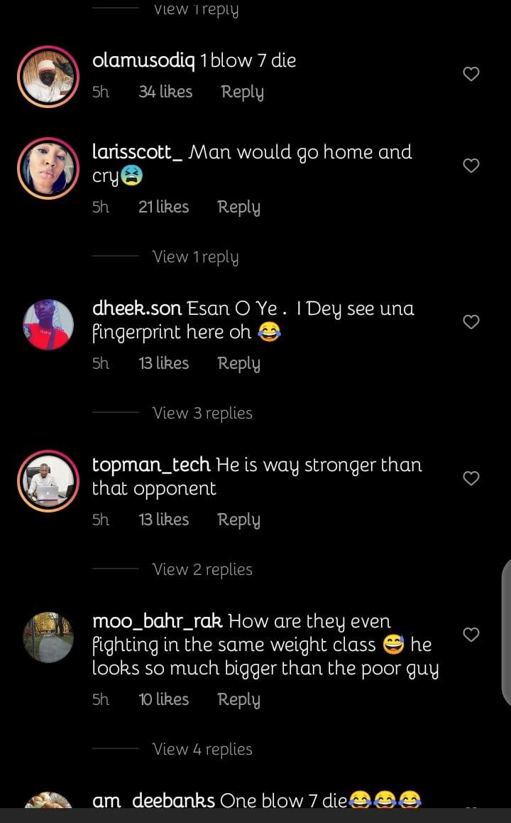Expand 1 reply under larisscott_'s comment
Screen dimensions: 511x823
(195, 257)
